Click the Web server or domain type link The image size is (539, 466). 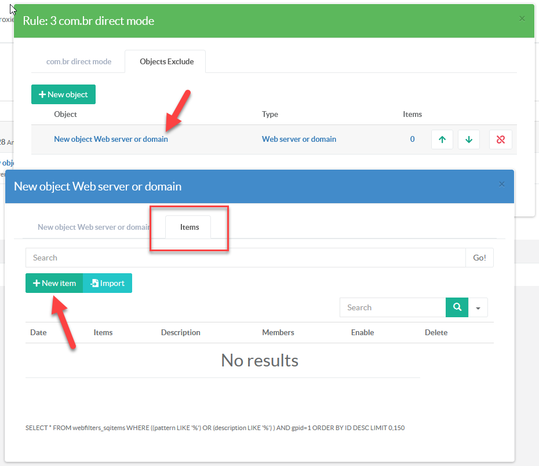[298, 139]
